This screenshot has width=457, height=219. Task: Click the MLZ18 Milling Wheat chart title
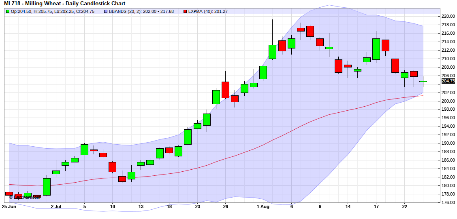(x=64, y=4)
